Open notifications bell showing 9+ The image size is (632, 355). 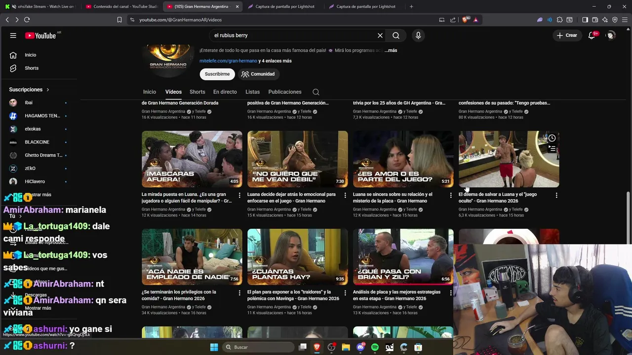pyautogui.click(x=592, y=35)
